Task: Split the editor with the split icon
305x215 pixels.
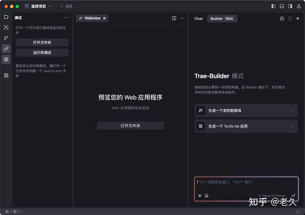Action: (x=174, y=18)
